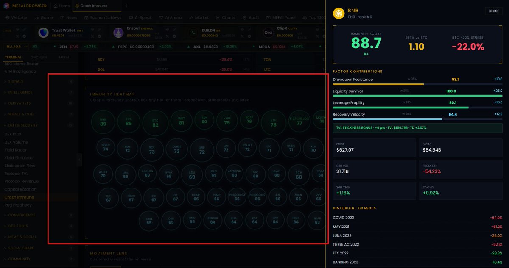Expand the DERIVATIVES sidebar group
Screen dimensions: 509x268
39,103
